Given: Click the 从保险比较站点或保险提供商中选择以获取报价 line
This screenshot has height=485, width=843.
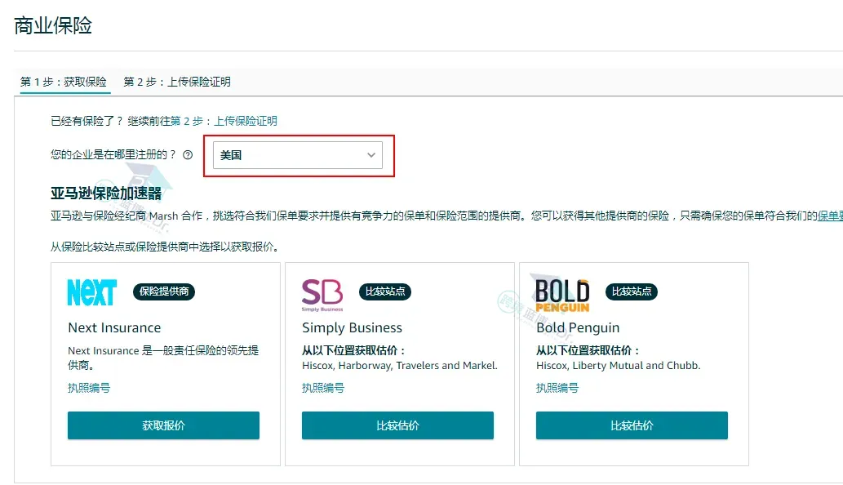Looking at the screenshot, I should click(x=165, y=247).
